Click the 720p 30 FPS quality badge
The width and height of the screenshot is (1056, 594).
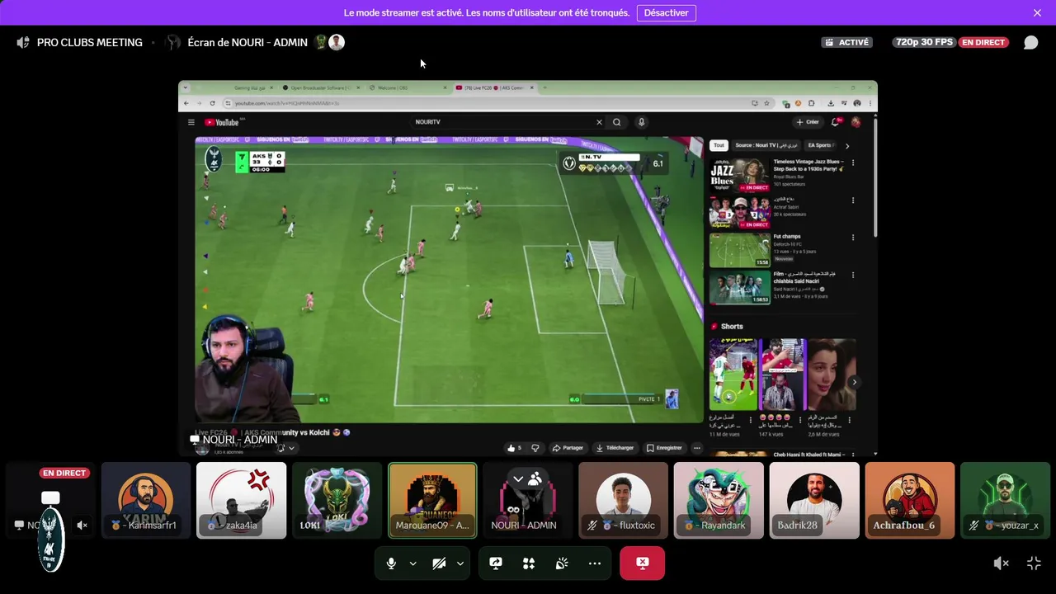(922, 42)
